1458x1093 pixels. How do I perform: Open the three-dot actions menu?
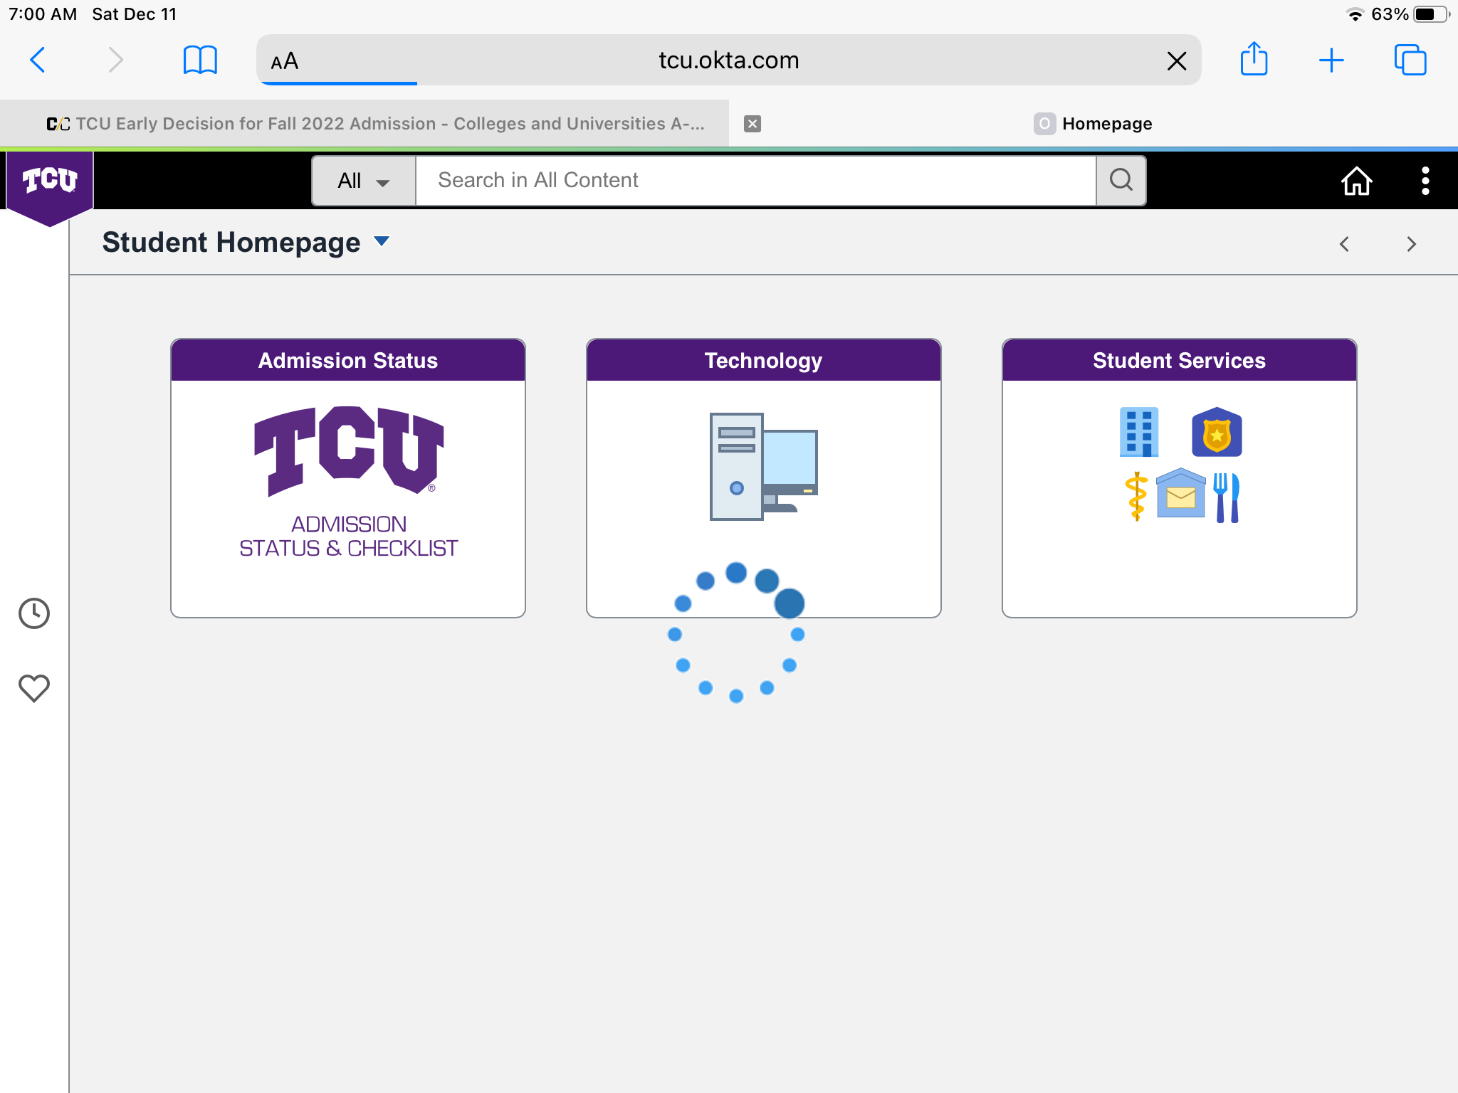1425,181
